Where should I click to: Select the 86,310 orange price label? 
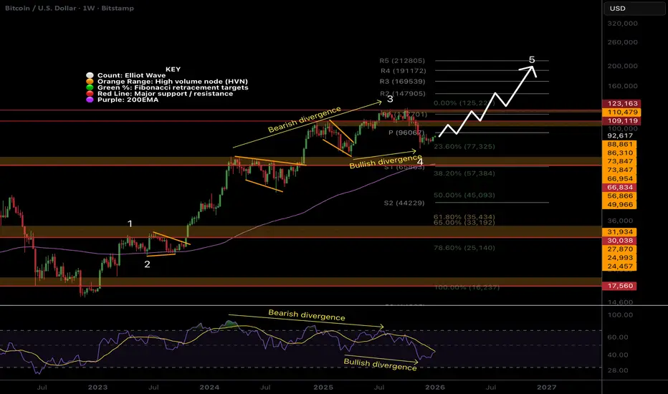coord(619,153)
